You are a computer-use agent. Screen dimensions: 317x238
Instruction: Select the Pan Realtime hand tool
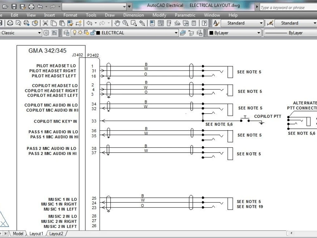117,23
